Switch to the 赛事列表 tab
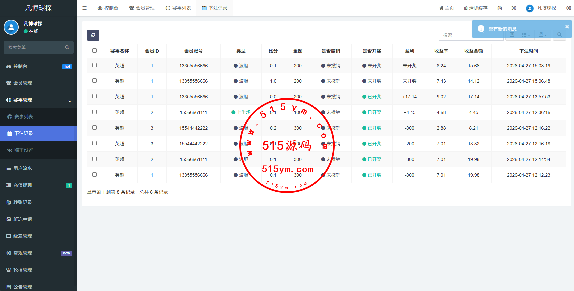This screenshot has width=574, height=291. coord(178,8)
